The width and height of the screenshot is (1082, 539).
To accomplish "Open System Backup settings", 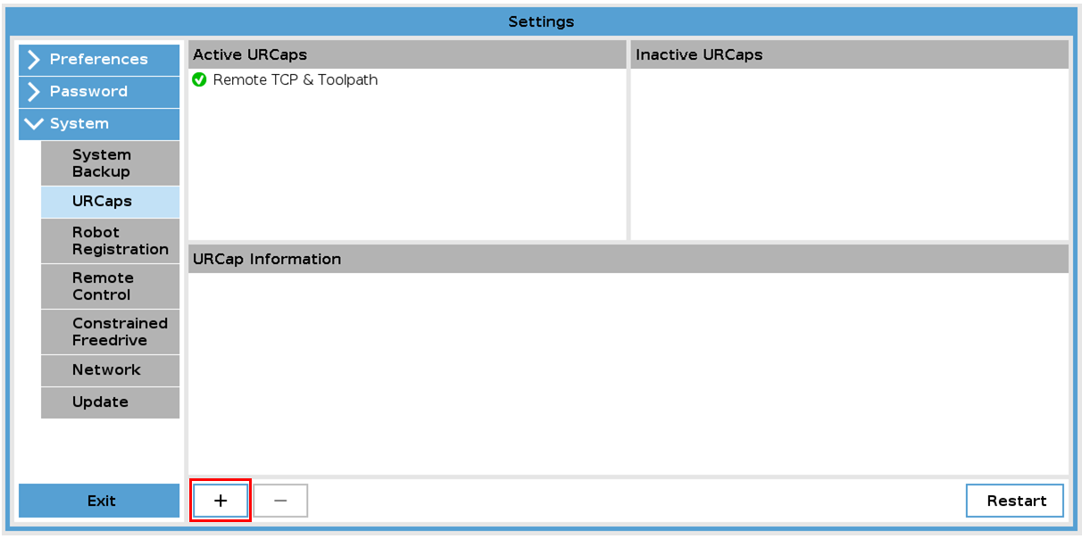I will point(110,163).
